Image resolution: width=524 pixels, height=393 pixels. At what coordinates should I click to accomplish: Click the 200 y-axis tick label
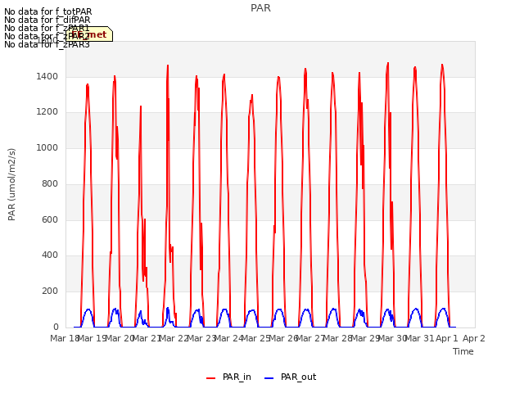click(50, 291)
